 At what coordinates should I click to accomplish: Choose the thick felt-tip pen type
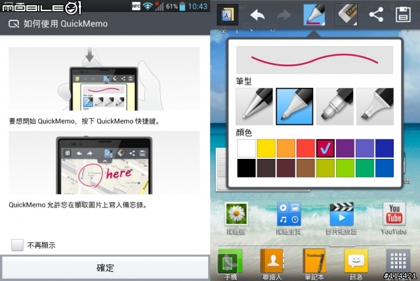coord(335,106)
